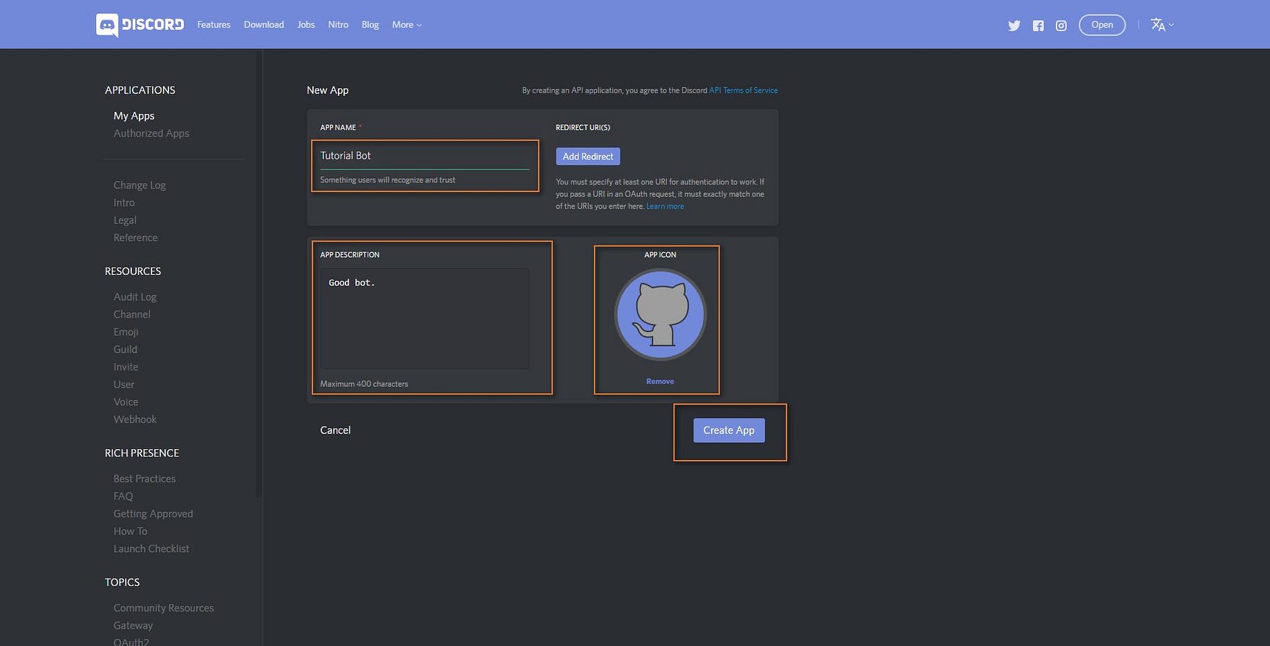Click into the App Description text area
This screenshot has width=1270, height=646.
(x=424, y=319)
